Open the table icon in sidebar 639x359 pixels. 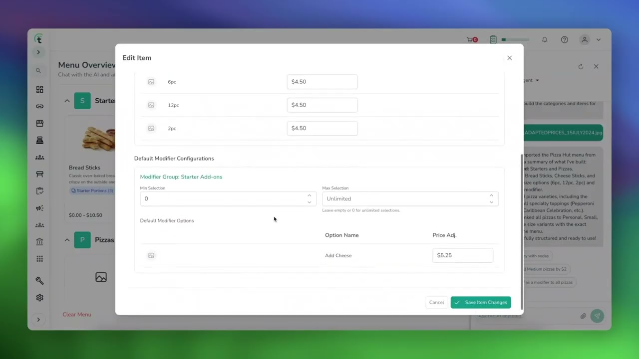[39, 174]
